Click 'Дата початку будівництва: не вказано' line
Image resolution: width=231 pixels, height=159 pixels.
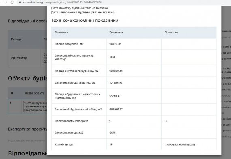79,8
